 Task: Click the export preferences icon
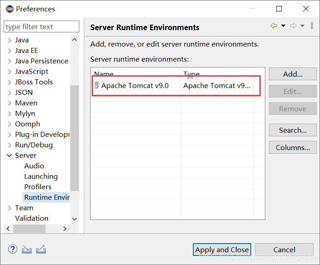tap(41, 249)
